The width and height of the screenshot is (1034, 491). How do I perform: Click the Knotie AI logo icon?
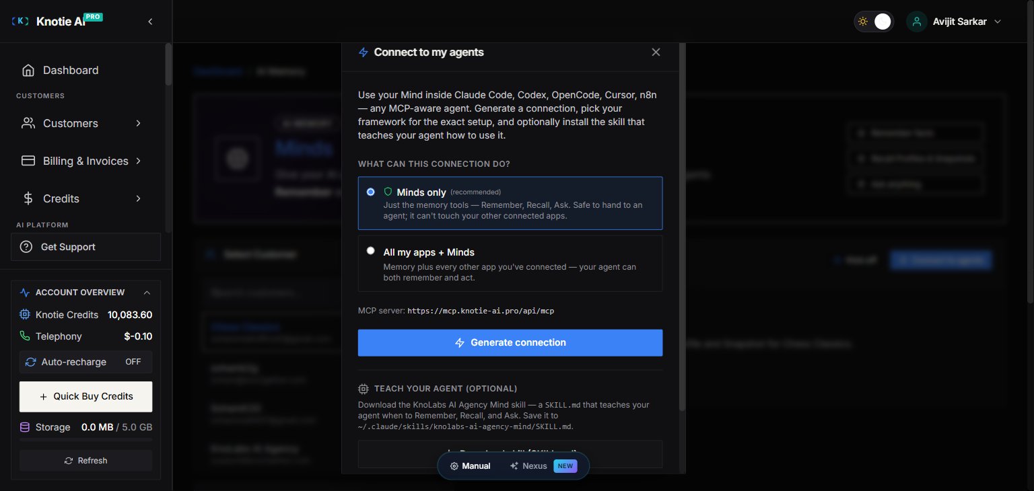21,22
